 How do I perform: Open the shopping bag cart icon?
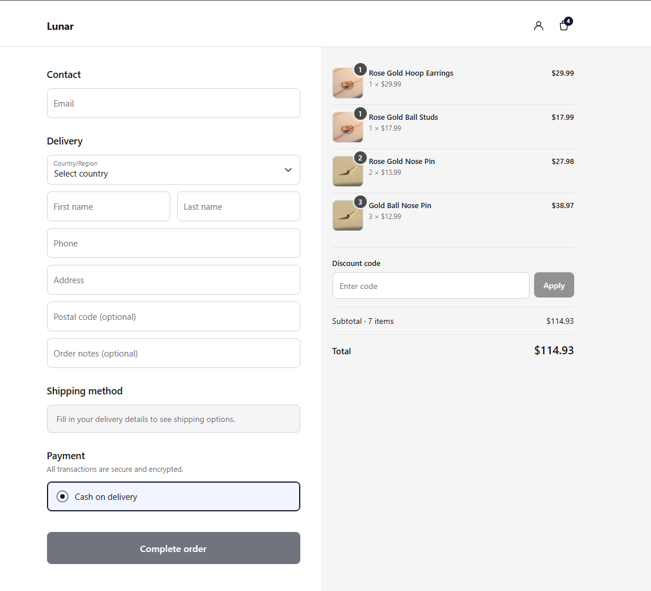tap(564, 25)
